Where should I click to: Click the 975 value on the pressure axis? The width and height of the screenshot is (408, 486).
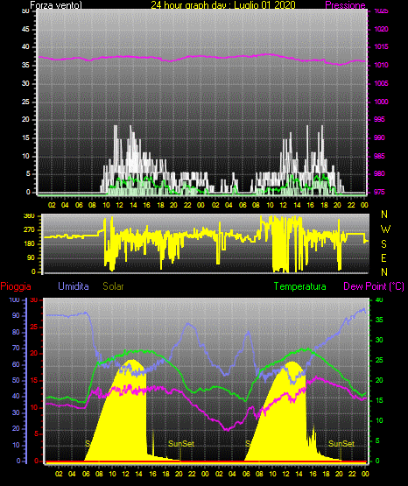tap(379, 192)
